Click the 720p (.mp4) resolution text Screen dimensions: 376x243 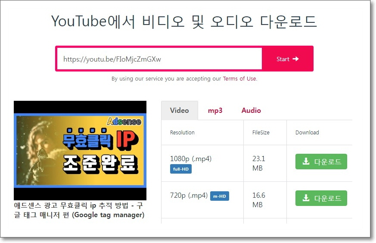189,195
